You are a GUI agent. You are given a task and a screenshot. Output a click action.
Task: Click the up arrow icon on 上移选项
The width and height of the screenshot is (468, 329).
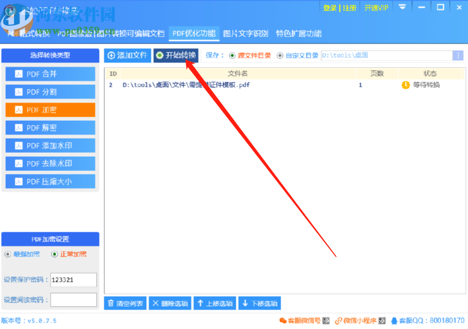[200, 303]
